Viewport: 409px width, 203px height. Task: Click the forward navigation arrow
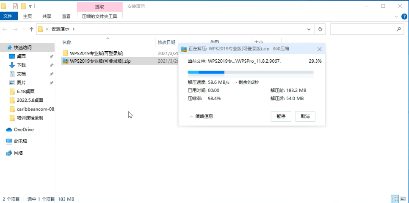tap(15, 29)
